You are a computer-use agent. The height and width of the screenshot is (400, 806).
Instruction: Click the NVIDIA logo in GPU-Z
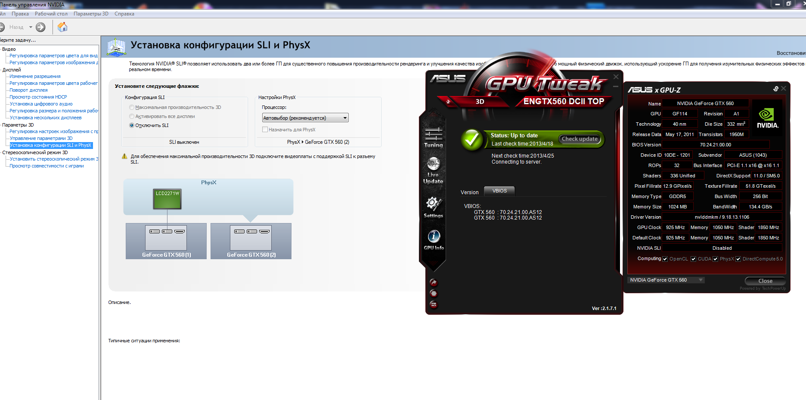(768, 118)
